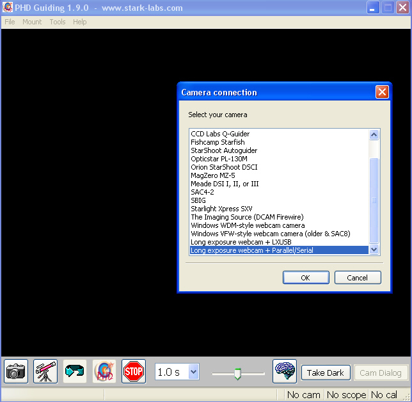The width and height of the screenshot is (412, 402).
Task: Click the gamma slider thumb
Action: [x=237, y=373]
